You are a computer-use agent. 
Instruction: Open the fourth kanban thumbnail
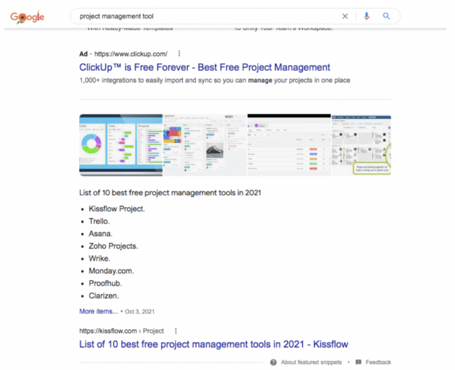tap(361, 144)
